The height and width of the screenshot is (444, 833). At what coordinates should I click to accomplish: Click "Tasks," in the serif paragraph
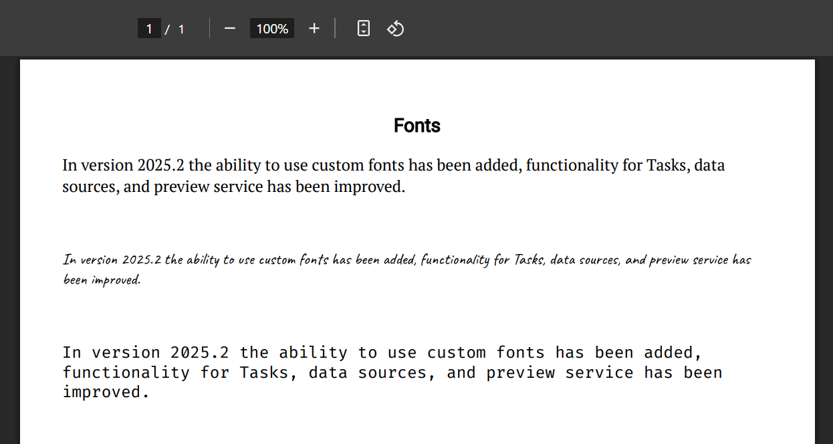click(x=668, y=165)
